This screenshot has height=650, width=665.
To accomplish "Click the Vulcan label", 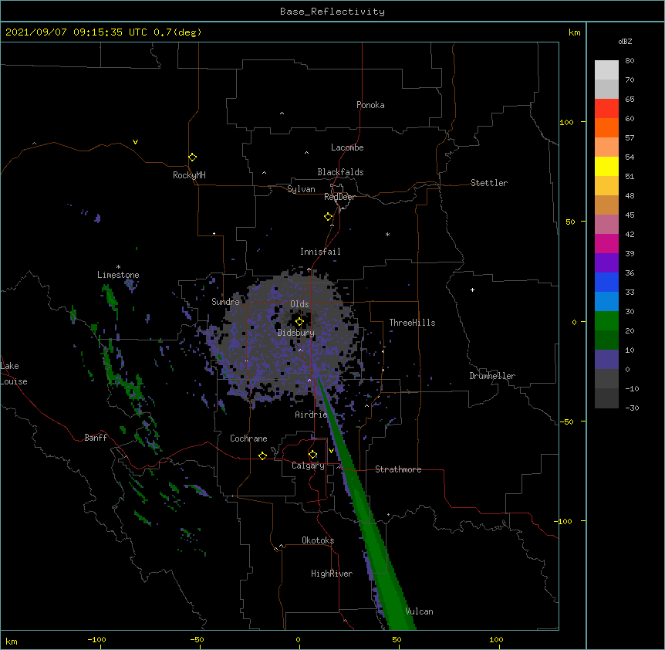I will point(419,611).
